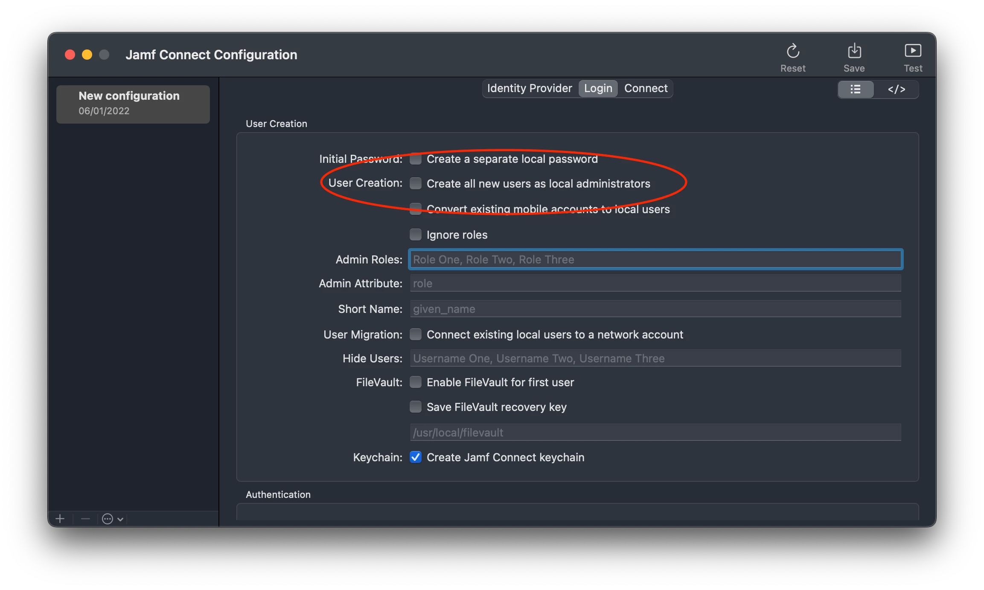
Task: Check Create all new users as administrators
Action: tap(416, 183)
